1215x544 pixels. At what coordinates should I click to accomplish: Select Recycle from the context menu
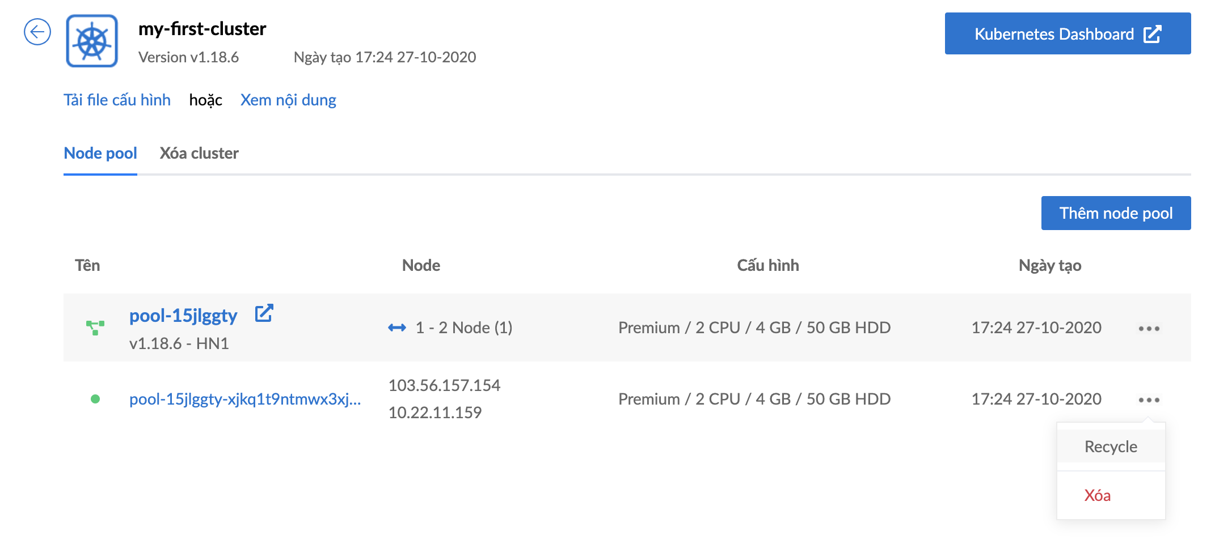[x=1111, y=447]
